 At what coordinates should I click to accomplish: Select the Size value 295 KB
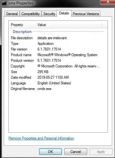(43, 72)
